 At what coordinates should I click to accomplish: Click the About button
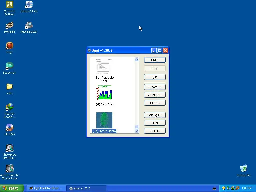point(155,131)
